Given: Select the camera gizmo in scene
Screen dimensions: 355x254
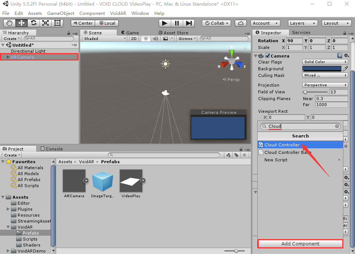Looking at the screenshot, I should tap(166, 93).
